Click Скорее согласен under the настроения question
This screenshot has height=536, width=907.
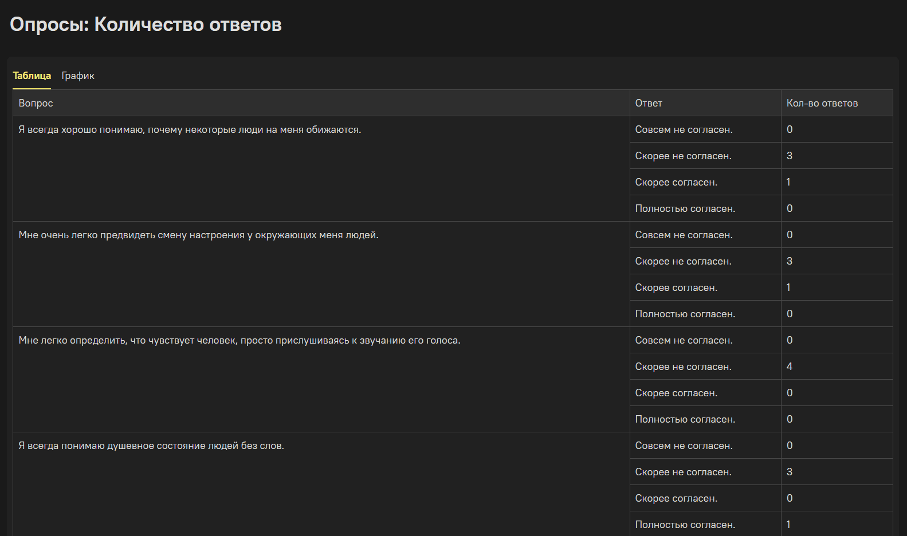[676, 287]
